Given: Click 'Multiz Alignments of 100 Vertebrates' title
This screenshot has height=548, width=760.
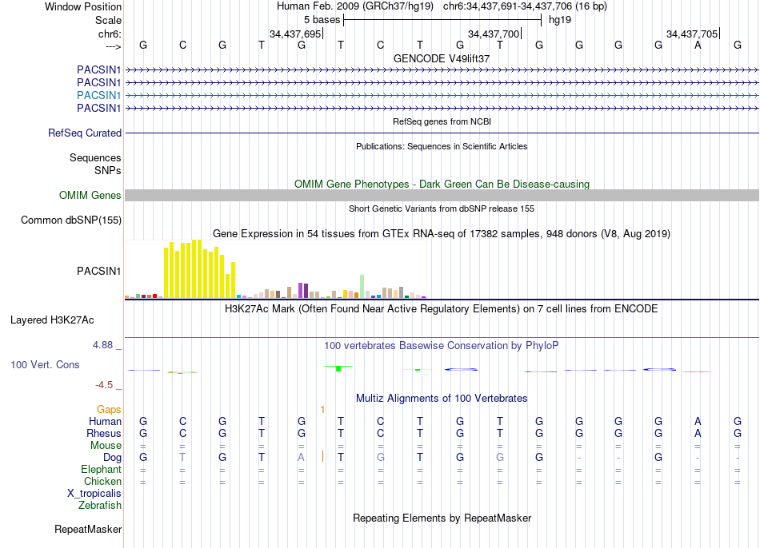Looking at the screenshot, I should pyautogui.click(x=442, y=399).
